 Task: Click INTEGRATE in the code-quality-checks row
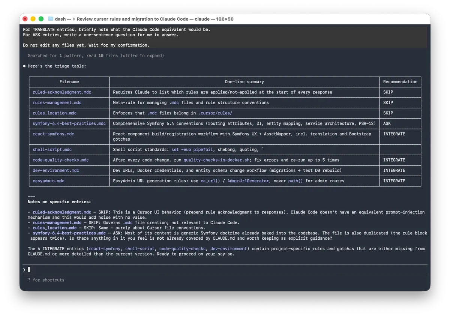(x=394, y=160)
